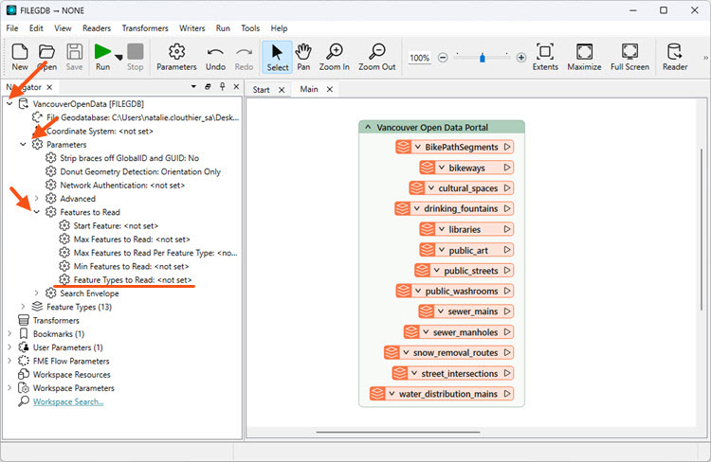
Task: Click the canvas vertical scrollbar
Action: pyautogui.click(x=701, y=229)
